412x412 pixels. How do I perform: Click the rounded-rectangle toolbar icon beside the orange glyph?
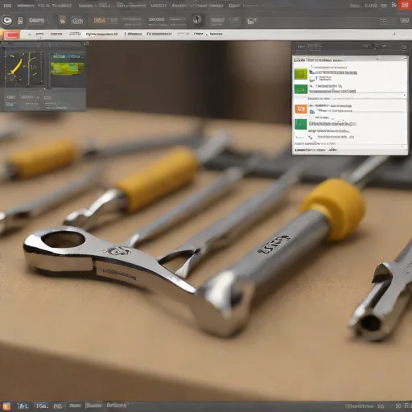pos(77,21)
